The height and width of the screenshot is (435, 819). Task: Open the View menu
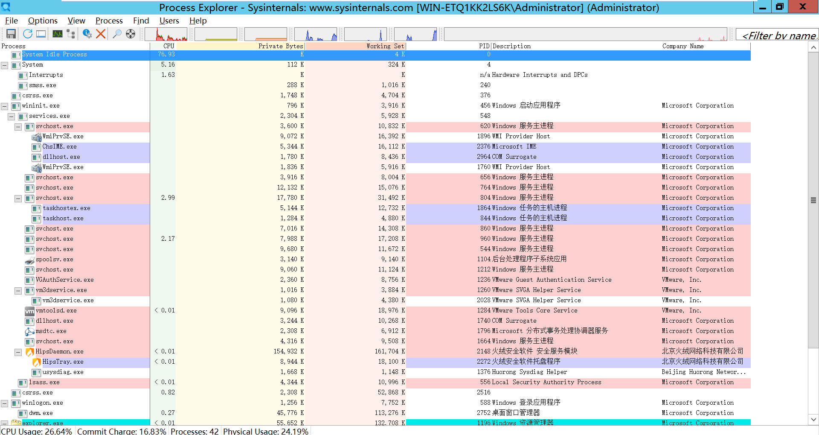click(76, 20)
